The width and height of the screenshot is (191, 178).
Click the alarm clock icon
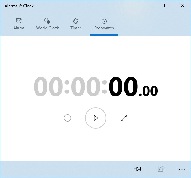click(x=19, y=21)
